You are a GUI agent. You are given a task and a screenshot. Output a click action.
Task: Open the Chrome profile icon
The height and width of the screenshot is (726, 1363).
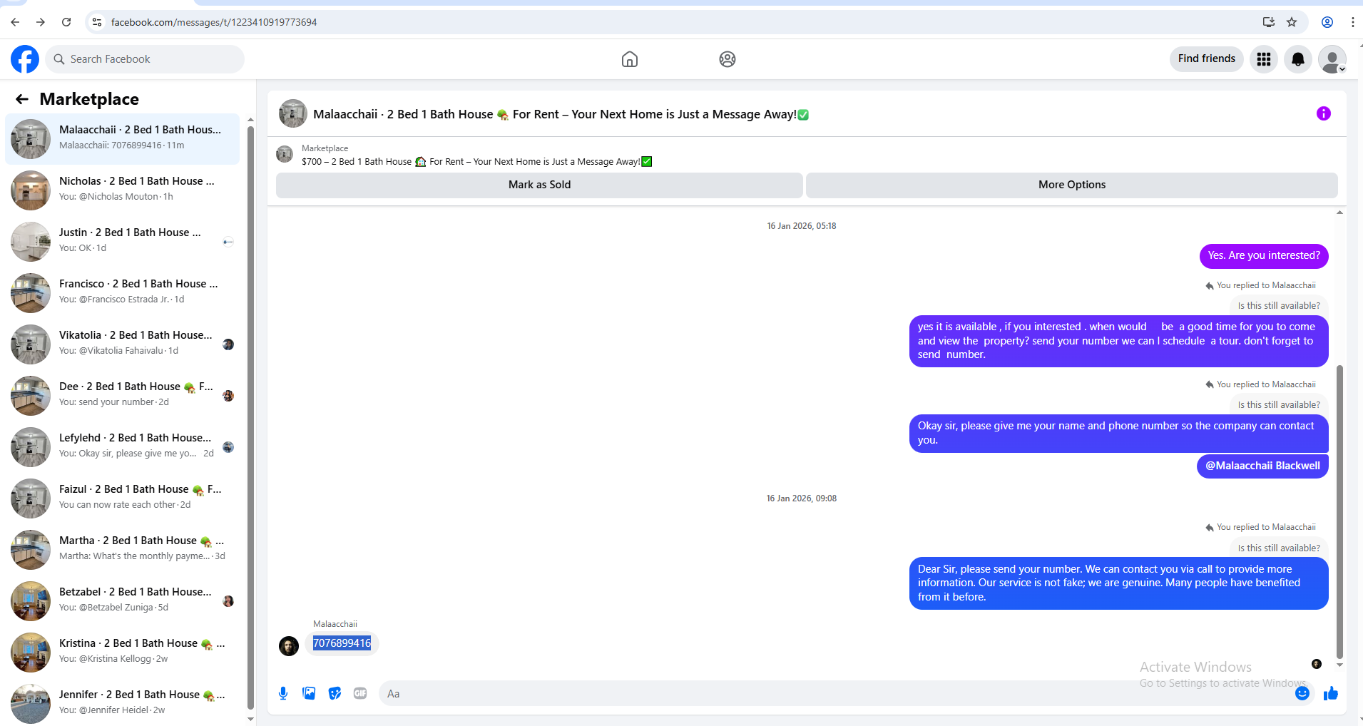point(1327,22)
